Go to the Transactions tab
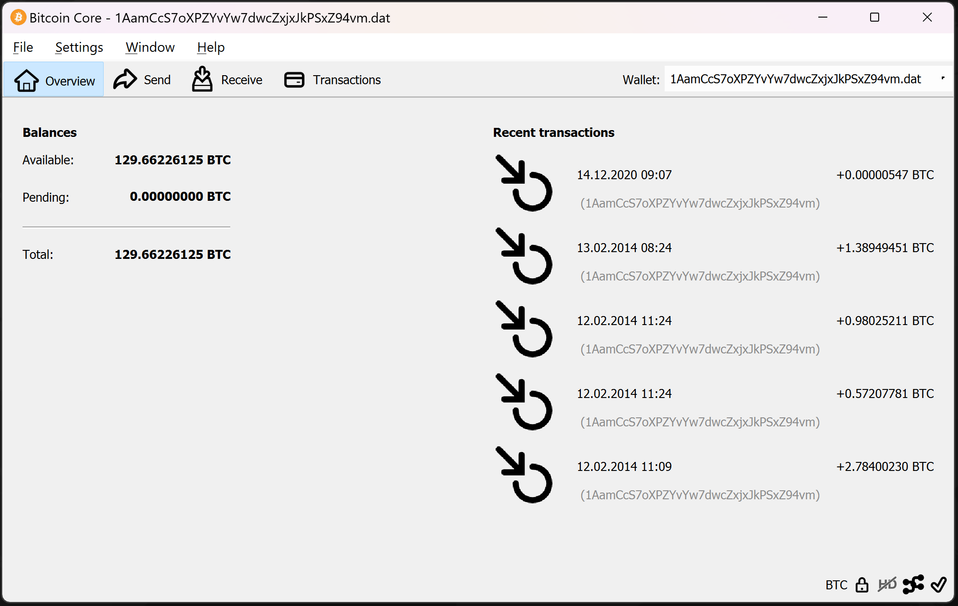This screenshot has height=606, width=958. [333, 80]
